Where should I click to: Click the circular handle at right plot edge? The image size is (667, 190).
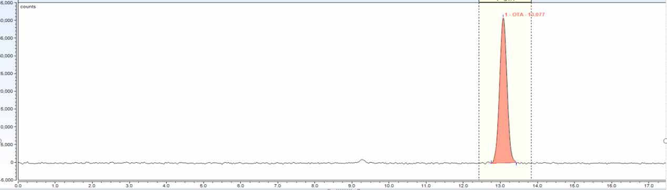pos(665,141)
